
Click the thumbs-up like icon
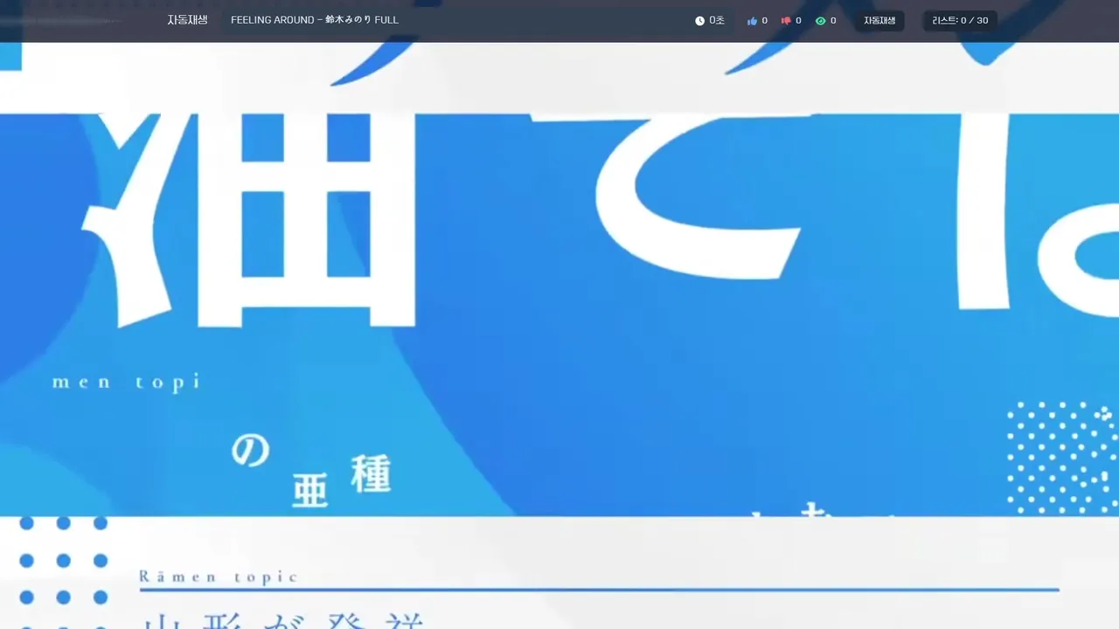pos(752,21)
